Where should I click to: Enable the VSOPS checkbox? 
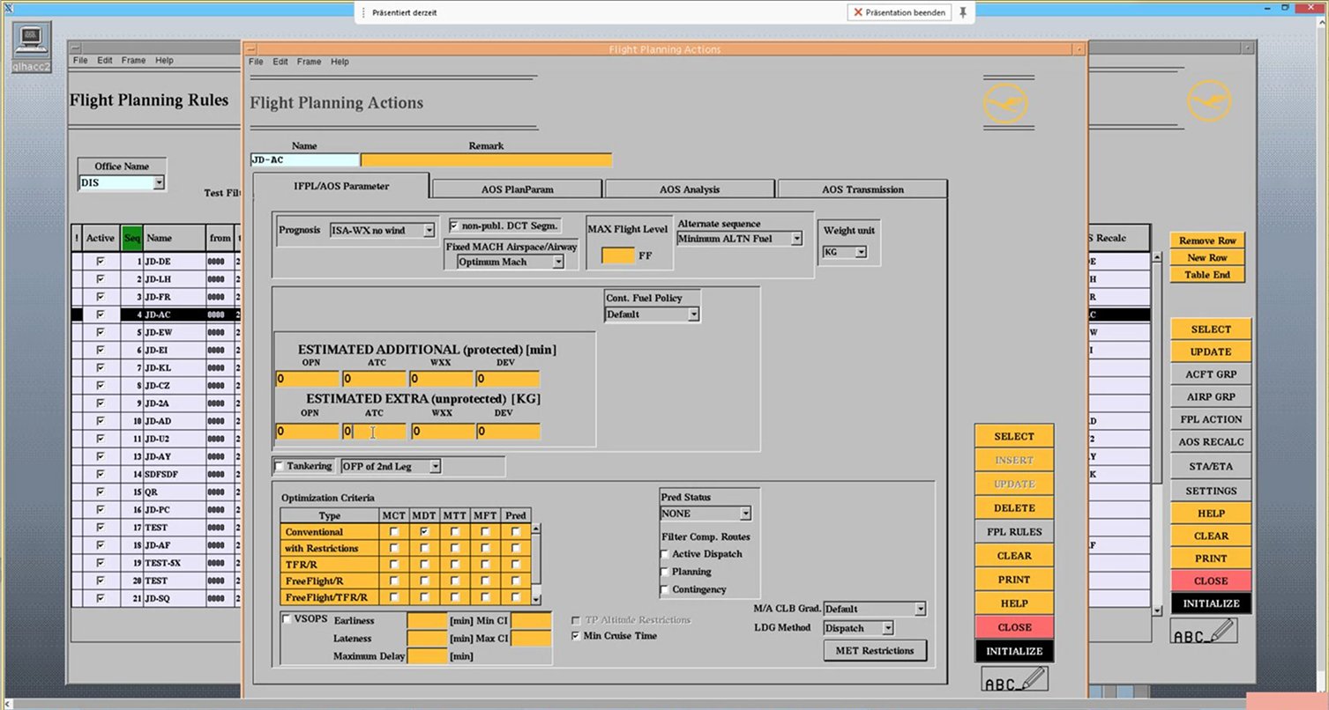[x=287, y=619]
